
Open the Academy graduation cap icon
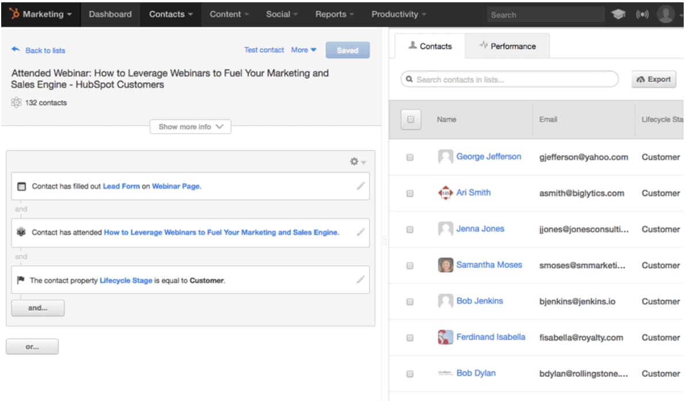pyautogui.click(x=618, y=14)
